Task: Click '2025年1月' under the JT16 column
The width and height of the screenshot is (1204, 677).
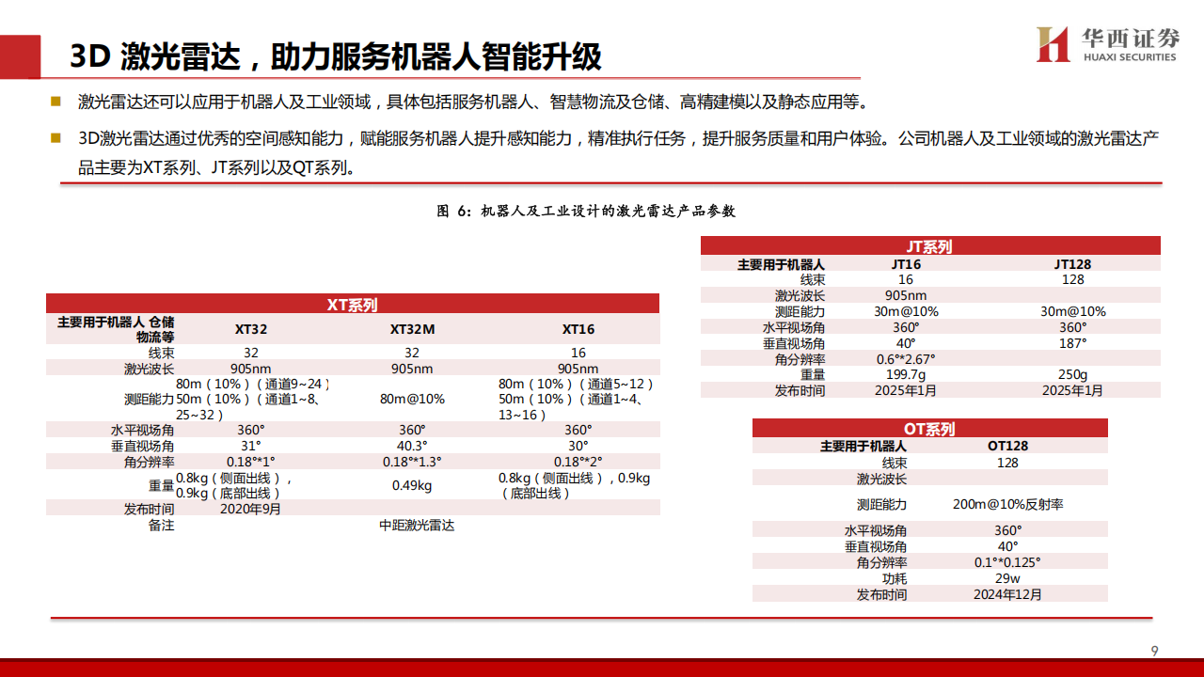Action: tap(906, 390)
